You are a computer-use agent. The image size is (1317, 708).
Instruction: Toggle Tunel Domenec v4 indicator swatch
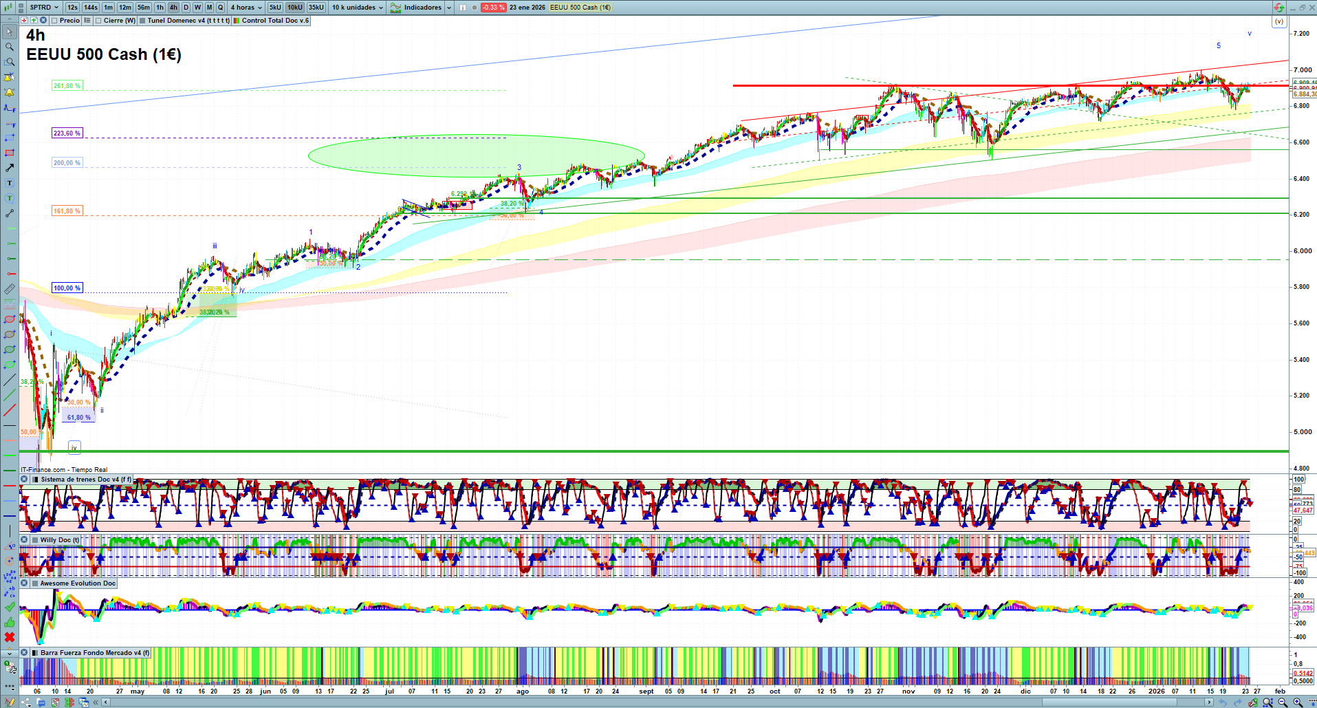tap(142, 21)
